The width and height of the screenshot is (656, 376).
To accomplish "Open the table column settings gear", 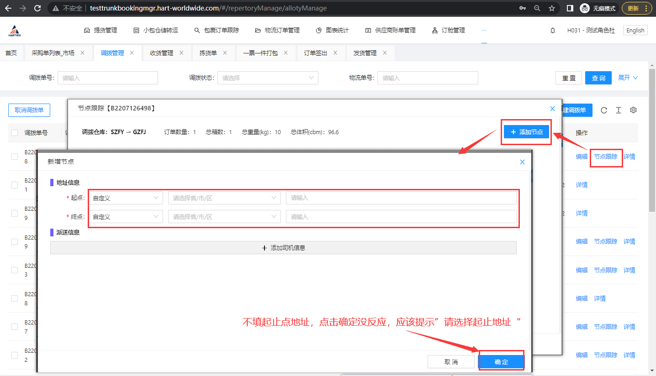I will (x=633, y=110).
